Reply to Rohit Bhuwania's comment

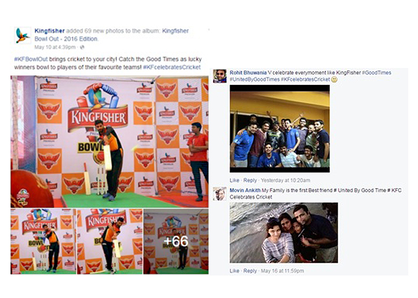pyautogui.click(x=250, y=180)
